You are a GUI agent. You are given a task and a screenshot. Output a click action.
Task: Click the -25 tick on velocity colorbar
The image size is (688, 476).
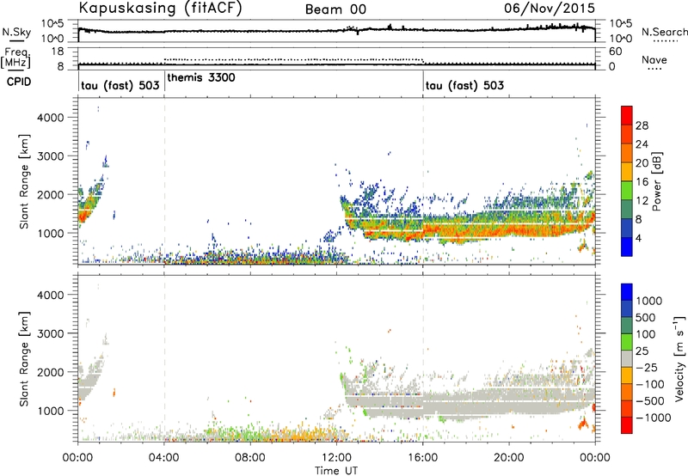pos(647,367)
